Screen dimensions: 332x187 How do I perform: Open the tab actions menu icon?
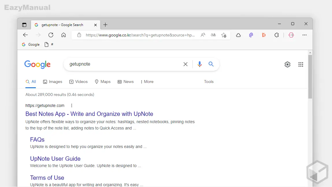(x=24, y=25)
